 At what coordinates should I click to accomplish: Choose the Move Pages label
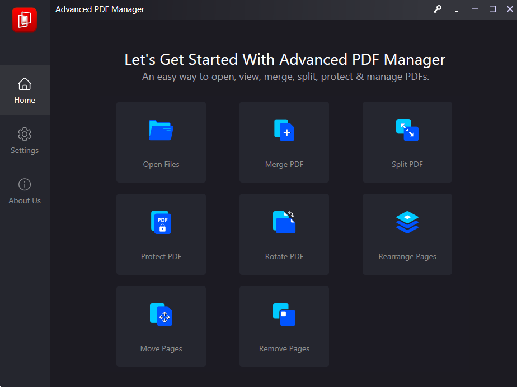click(161, 349)
